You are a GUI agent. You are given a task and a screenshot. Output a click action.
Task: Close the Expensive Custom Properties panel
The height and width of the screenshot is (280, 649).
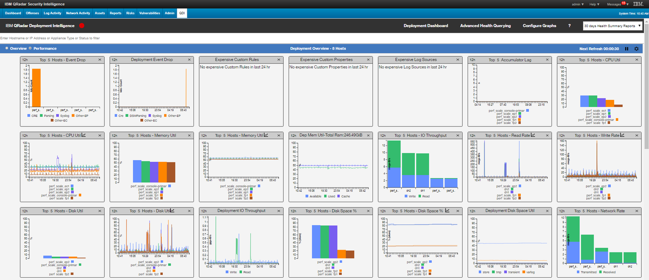(368, 60)
